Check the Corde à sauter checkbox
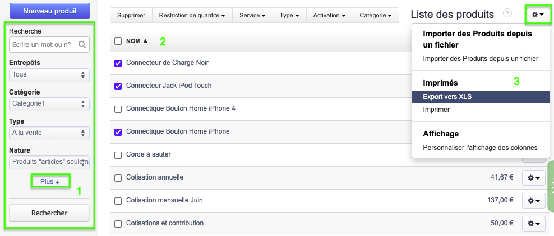 tap(118, 154)
